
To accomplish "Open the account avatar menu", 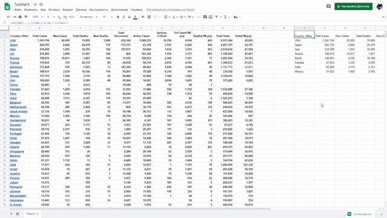I will click(380, 7).
